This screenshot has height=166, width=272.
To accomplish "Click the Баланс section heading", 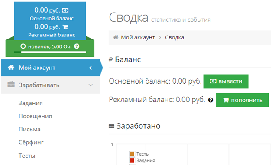I will 128,59.
